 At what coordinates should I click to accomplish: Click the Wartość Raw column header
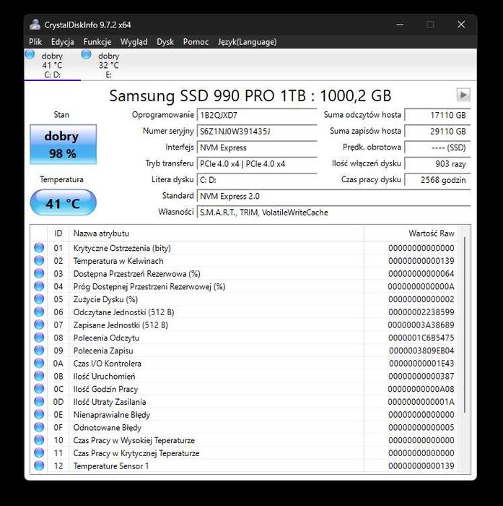(411, 233)
